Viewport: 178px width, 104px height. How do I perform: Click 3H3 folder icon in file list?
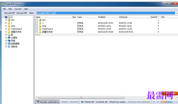click(40, 20)
